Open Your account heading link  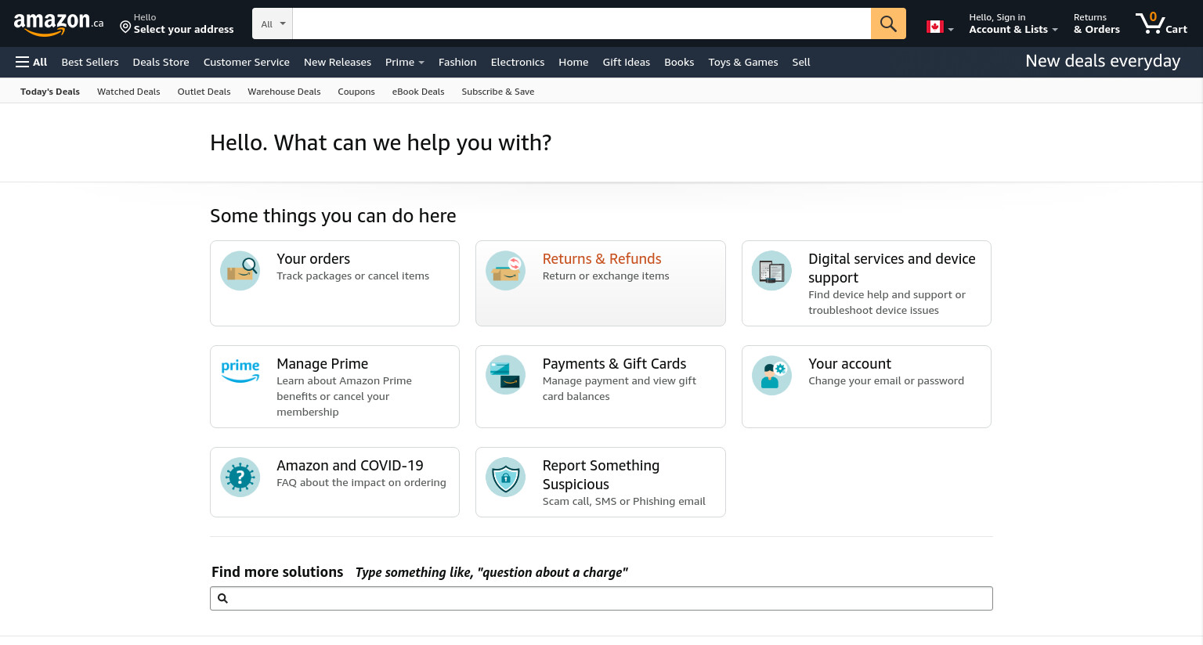(x=850, y=364)
